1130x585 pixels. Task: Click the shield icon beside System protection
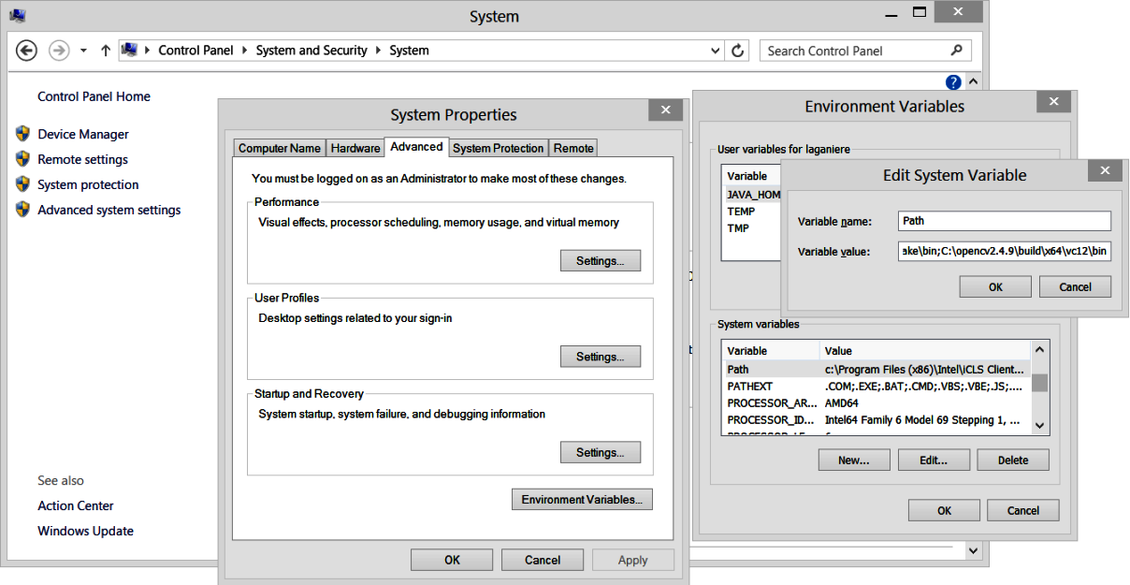click(x=23, y=184)
